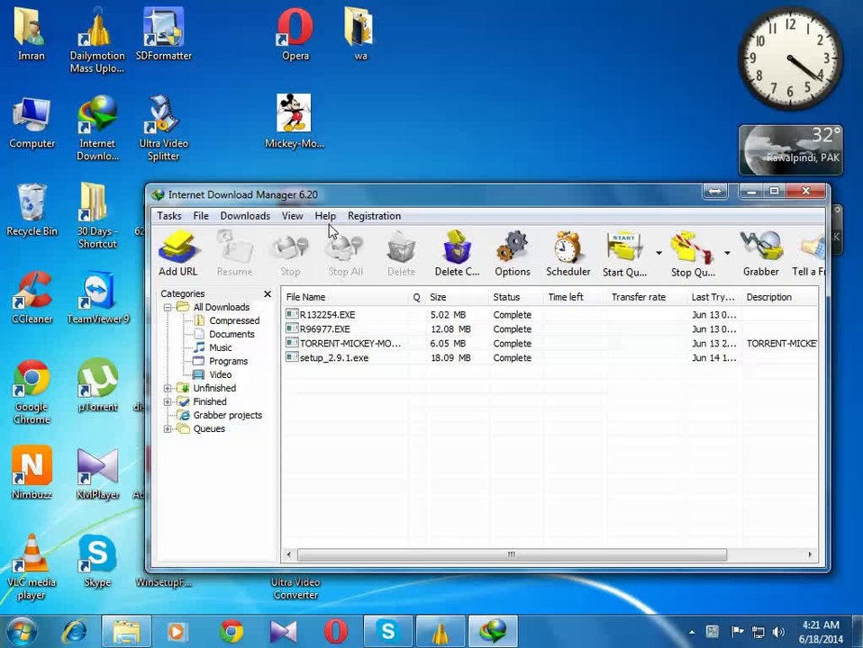
Task: Expand the Queues tree node
Action: [x=168, y=429]
